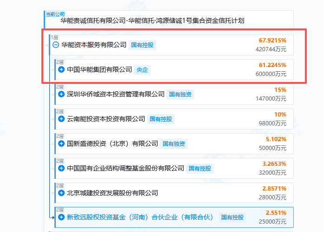Click the 3.2653% shareholding percentage

point(274,164)
